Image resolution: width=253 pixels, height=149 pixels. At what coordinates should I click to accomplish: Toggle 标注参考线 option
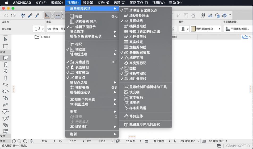[x=145, y=79]
